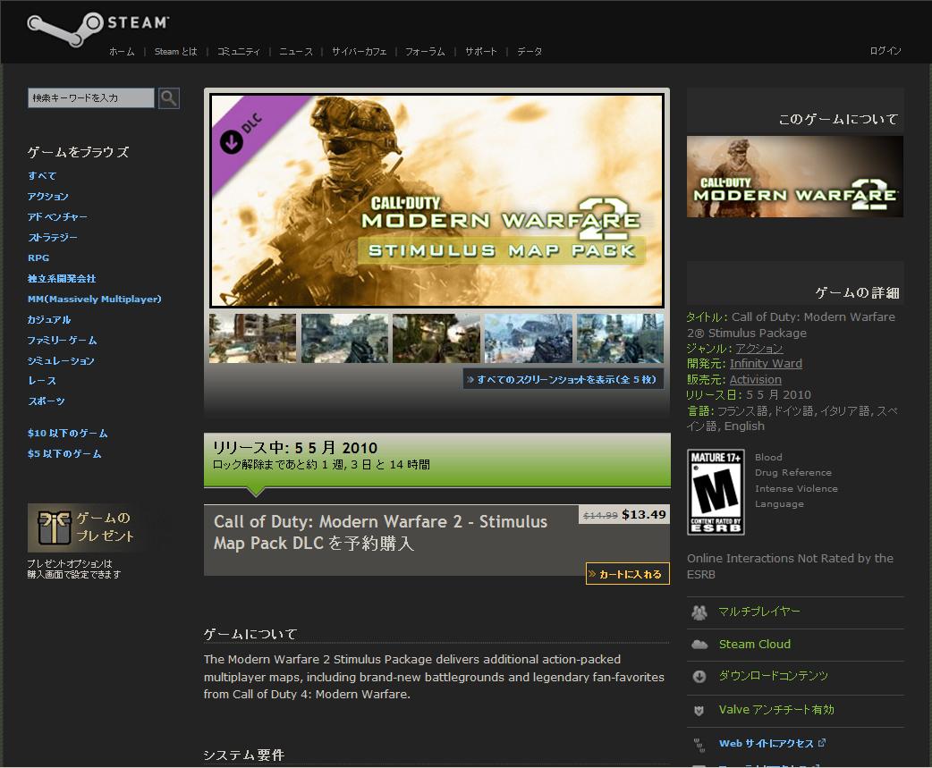Browse the RPG category

click(x=38, y=257)
